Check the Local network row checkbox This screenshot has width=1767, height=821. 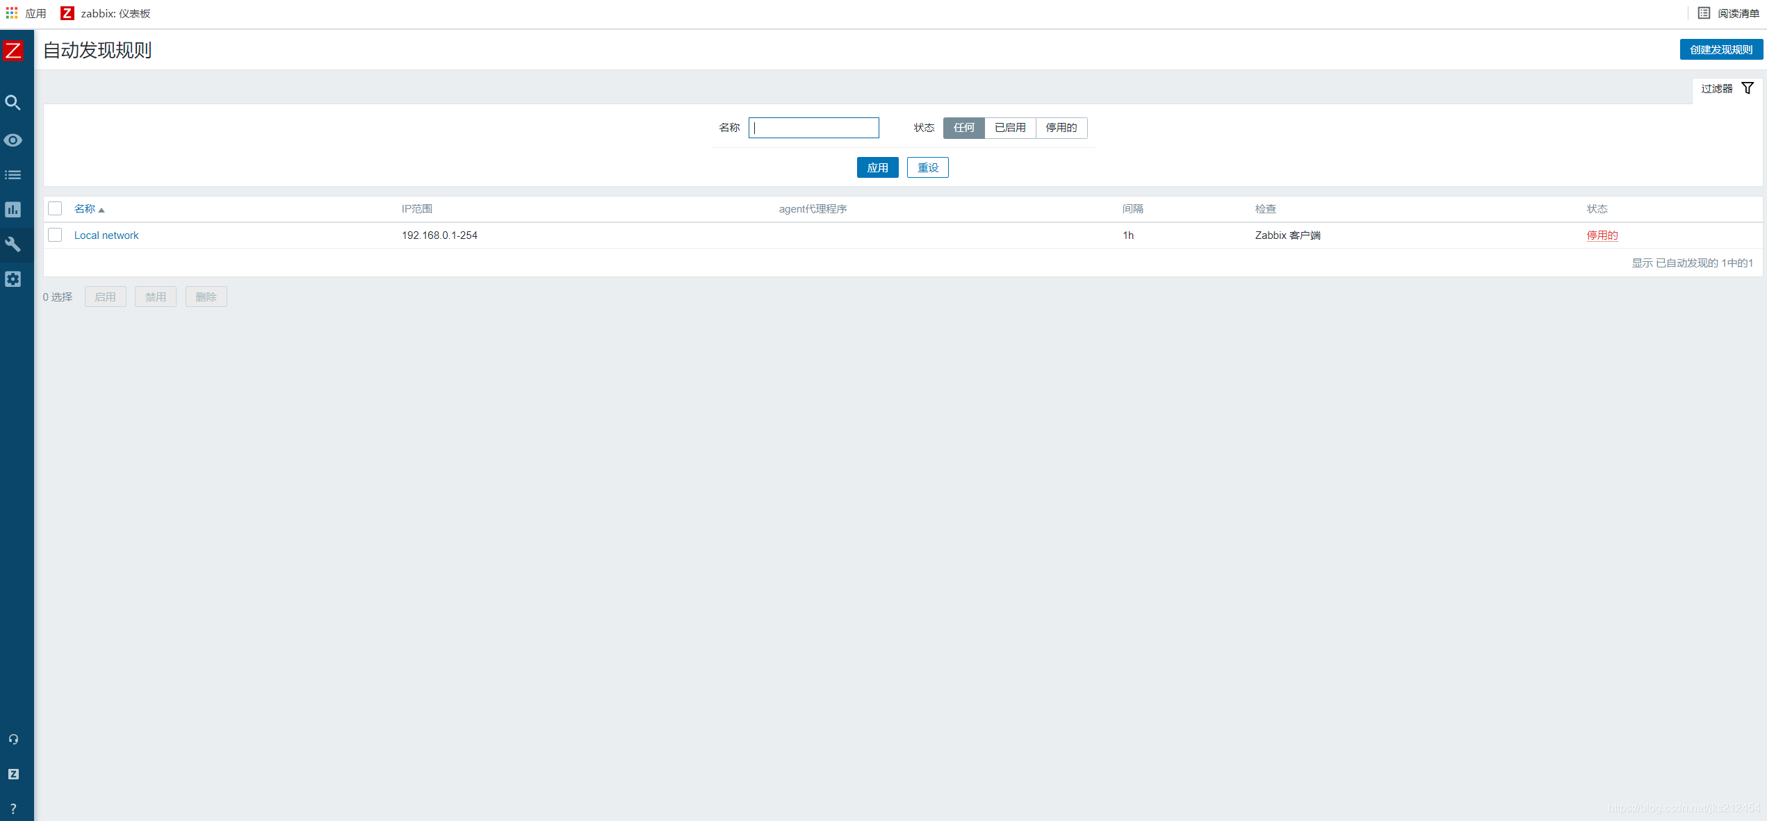click(55, 235)
